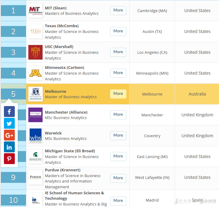Open the MIT Management logo
Screen dimensions: 219x207
point(36,11)
